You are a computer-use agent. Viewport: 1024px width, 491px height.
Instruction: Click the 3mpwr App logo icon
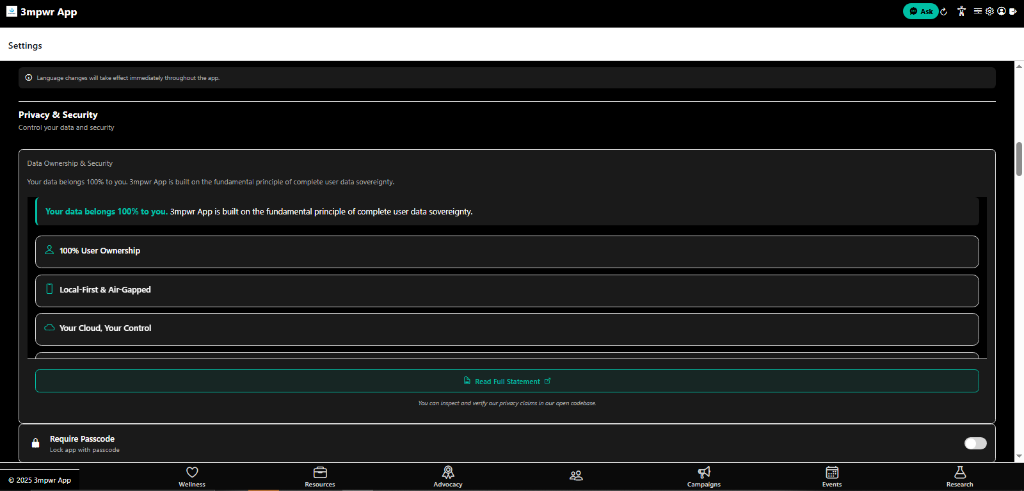coord(12,11)
